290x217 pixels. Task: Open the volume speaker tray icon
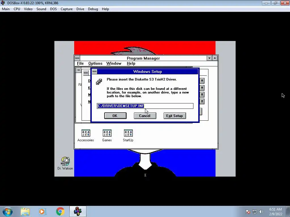coord(261,212)
